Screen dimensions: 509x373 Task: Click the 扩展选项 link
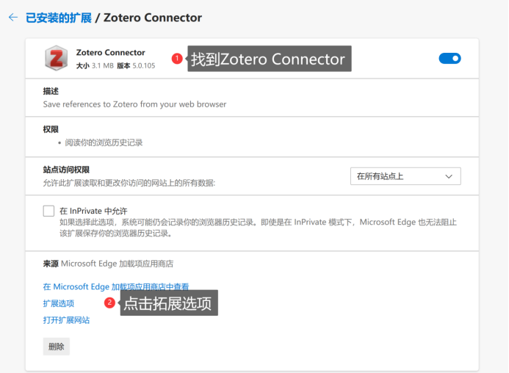click(59, 303)
